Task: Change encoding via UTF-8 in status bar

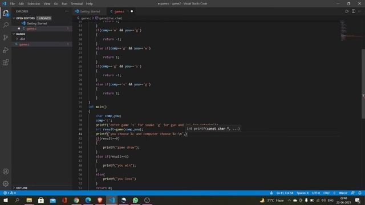Action: 316,193
